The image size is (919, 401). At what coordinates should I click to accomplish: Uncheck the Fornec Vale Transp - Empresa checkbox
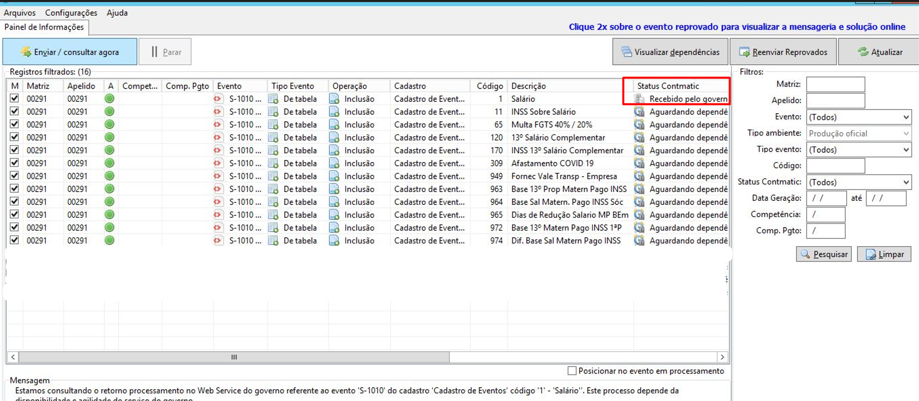[14, 176]
